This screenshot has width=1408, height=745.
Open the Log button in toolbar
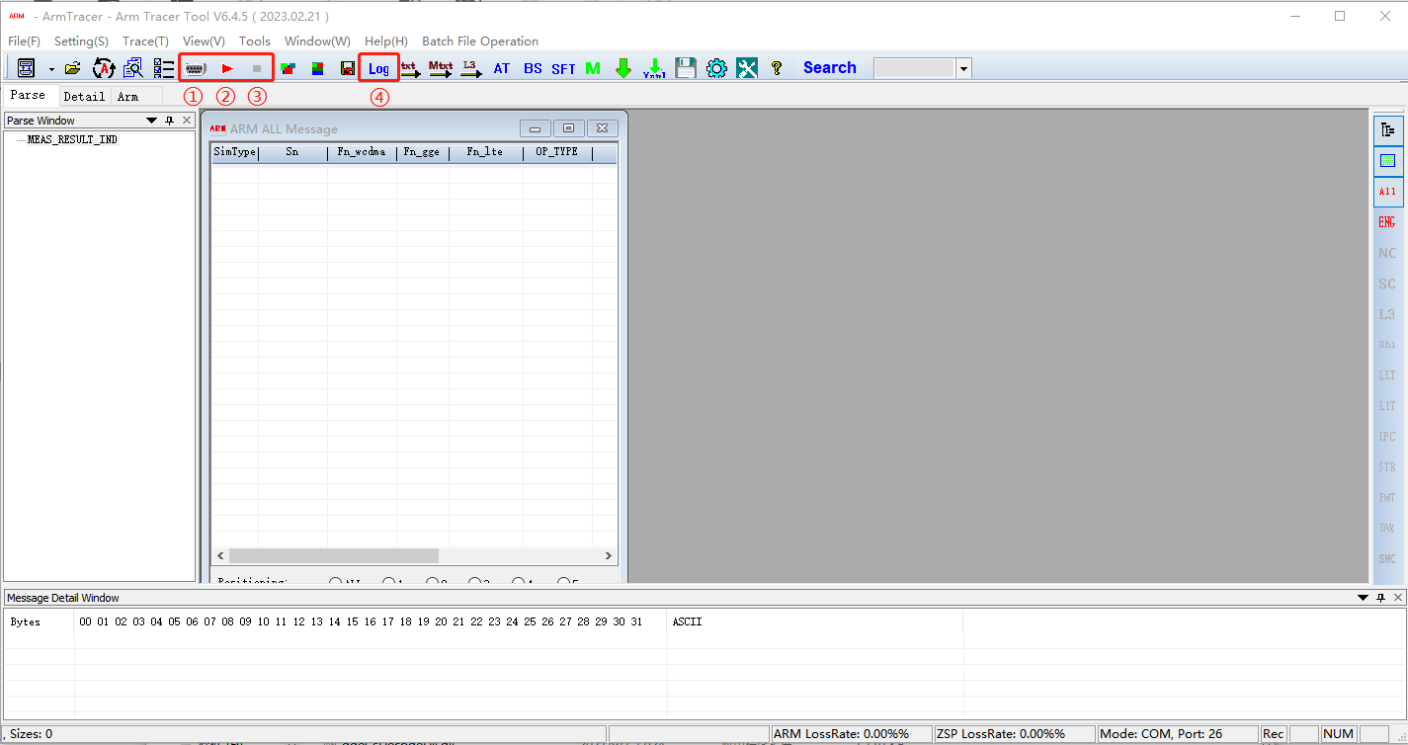[378, 68]
